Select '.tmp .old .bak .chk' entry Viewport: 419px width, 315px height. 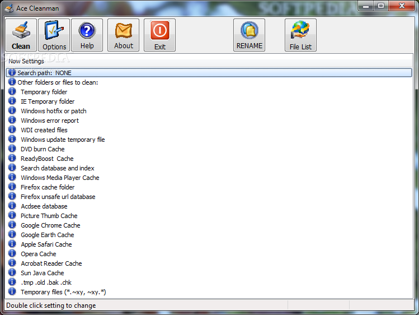tap(46, 282)
